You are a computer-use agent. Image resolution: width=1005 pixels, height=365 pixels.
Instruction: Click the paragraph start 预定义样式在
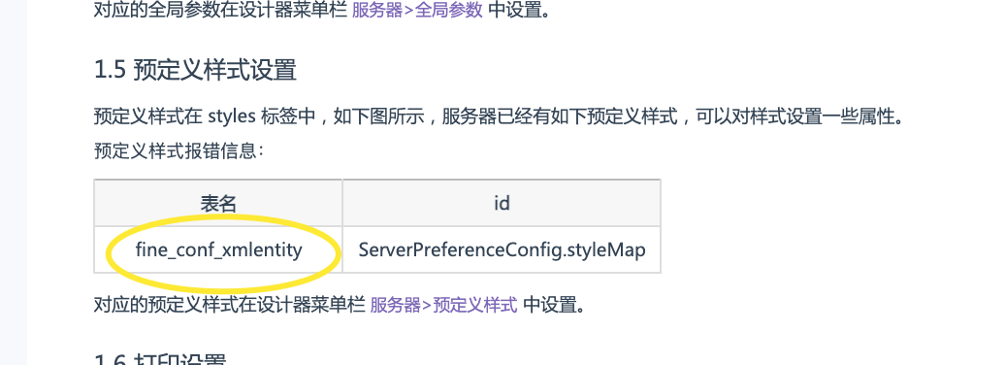click(147, 117)
